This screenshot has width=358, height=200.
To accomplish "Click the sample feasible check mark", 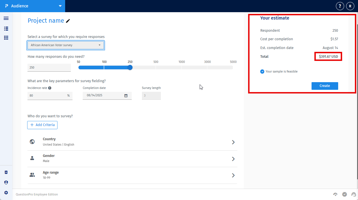I will [x=262, y=71].
